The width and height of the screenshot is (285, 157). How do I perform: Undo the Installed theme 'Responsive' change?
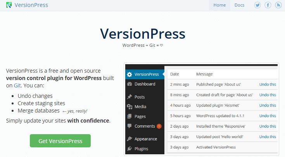pyautogui.click(x=268, y=126)
